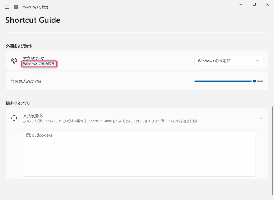Click the アプリのテーマ label
Image resolution: width=274 pixels, height=200 pixels.
[33, 59]
